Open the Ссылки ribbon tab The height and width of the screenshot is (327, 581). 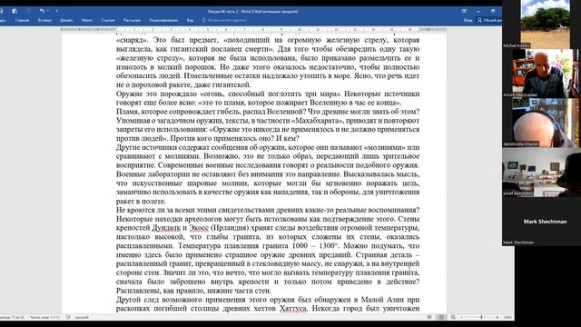click(x=108, y=20)
